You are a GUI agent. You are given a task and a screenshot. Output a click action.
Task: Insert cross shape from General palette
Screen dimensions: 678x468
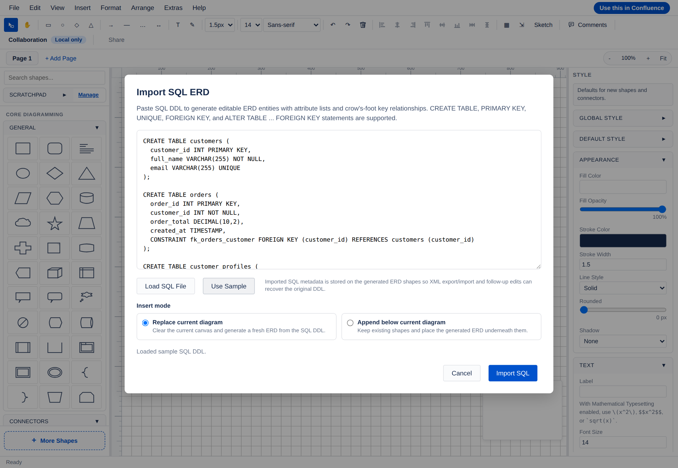click(23, 248)
